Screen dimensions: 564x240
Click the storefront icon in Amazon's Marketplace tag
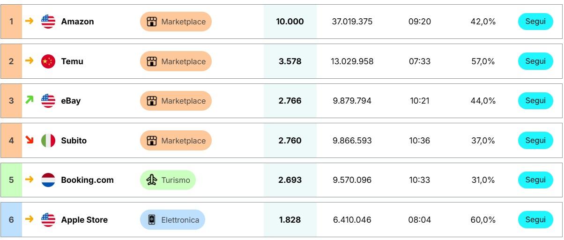click(x=152, y=22)
